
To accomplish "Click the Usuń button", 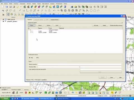I will coord(57,25).
